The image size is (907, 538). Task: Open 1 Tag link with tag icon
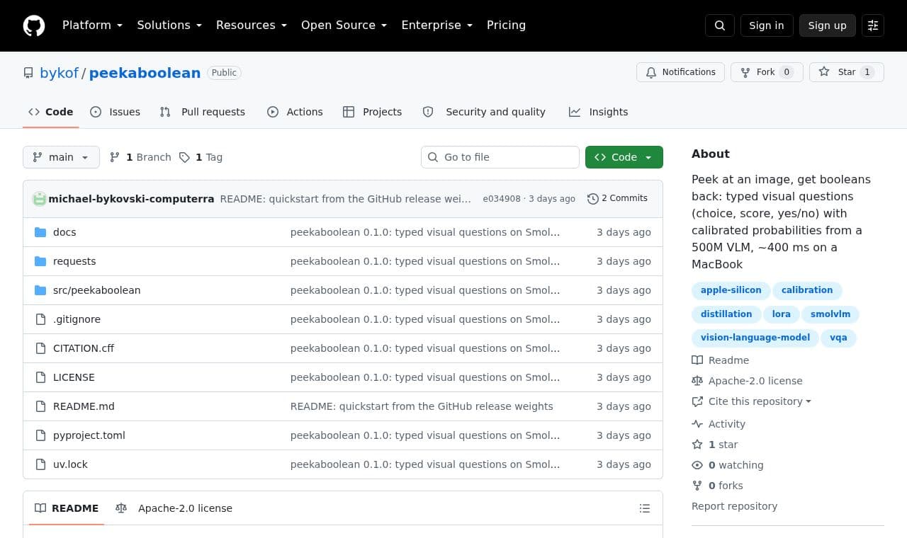pos(201,157)
